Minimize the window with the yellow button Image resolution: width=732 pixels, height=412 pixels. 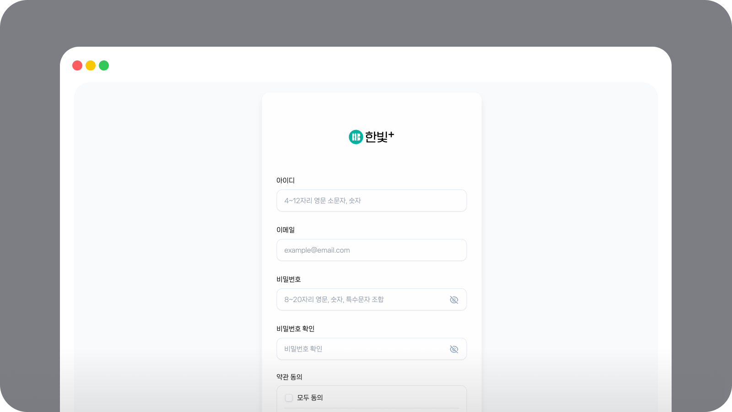(x=91, y=65)
